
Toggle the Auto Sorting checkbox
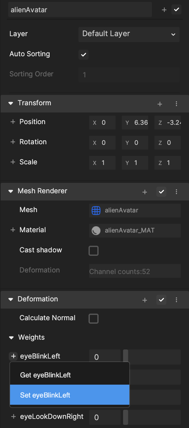click(x=83, y=55)
